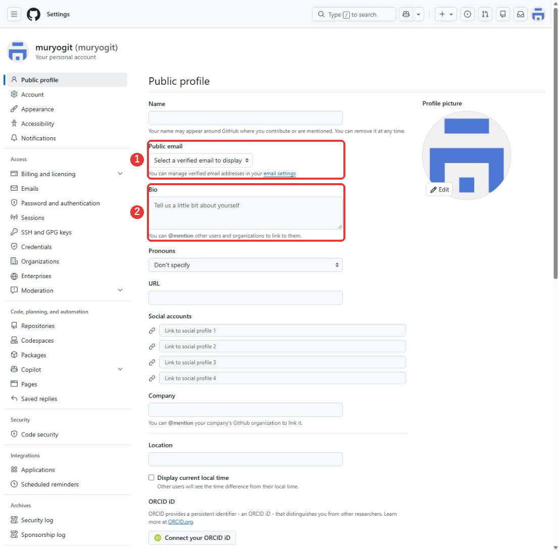
Task: Click the Moderation report icon
Action: tap(14, 290)
